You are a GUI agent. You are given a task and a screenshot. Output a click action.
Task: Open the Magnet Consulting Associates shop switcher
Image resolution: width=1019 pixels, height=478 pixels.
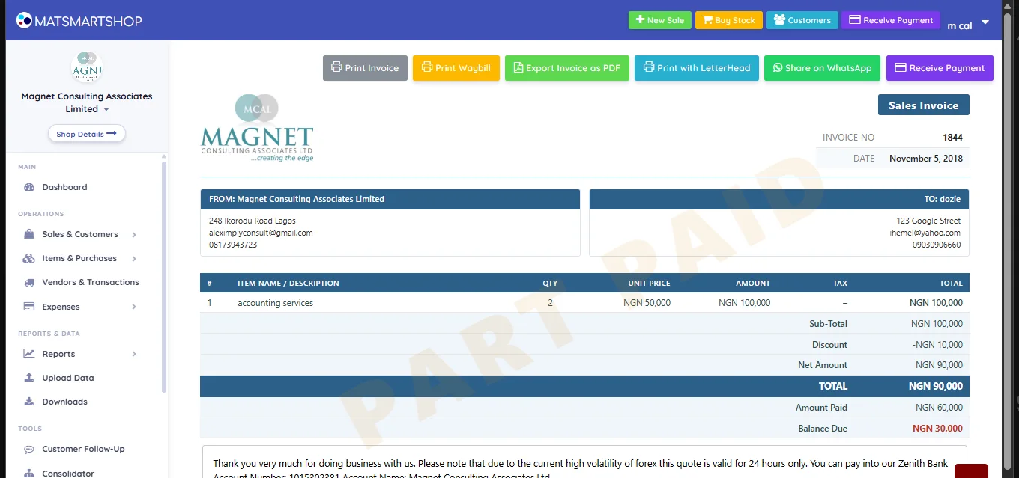coord(87,102)
